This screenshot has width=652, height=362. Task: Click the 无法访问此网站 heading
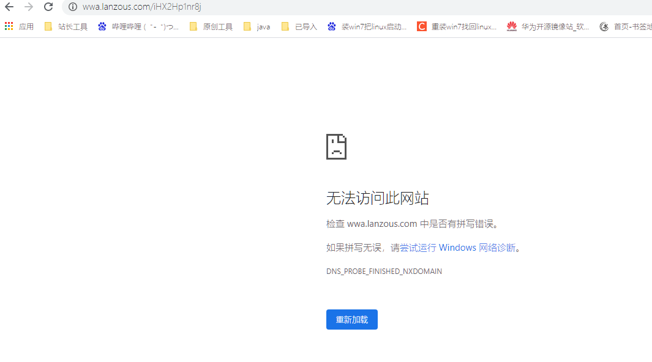[x=377, y=198]
